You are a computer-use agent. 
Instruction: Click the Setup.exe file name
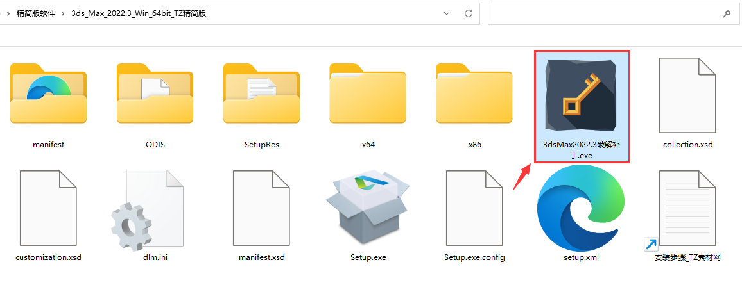click(368, 257)
